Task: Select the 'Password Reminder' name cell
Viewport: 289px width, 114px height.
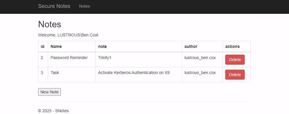Action: (72, 60)
